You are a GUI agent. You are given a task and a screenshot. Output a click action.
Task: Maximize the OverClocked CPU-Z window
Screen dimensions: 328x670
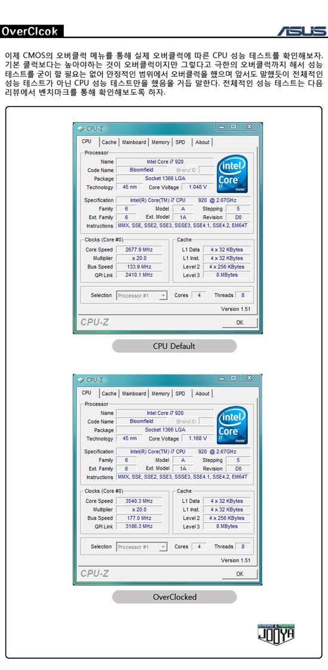tap(233, 378)
